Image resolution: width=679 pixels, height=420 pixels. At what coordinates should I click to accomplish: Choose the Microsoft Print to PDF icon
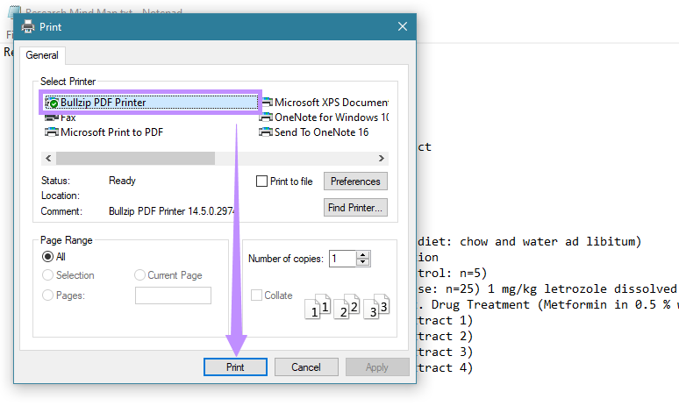coord(52,132)
